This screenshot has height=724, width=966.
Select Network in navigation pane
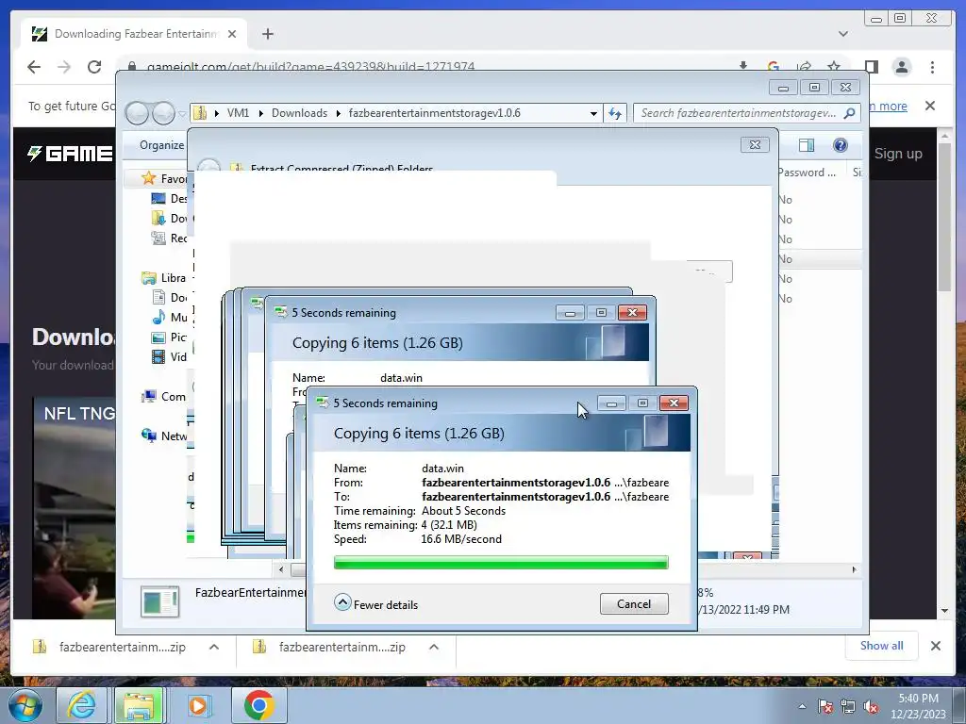point(164,436)
